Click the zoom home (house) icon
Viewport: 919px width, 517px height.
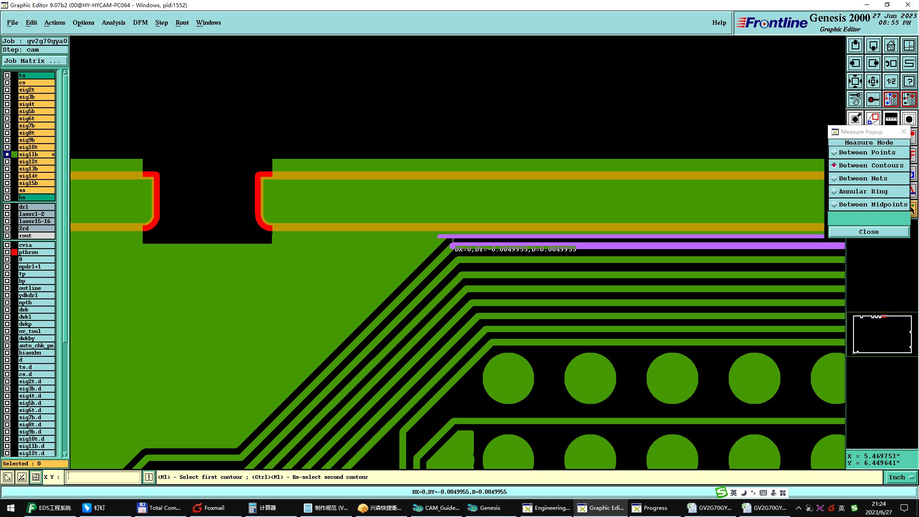pos(891,46)
